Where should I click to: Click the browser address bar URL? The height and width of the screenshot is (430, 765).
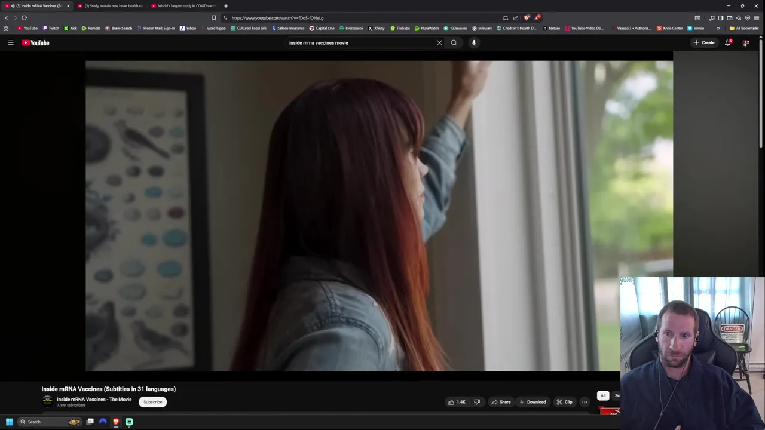point(277,18)
